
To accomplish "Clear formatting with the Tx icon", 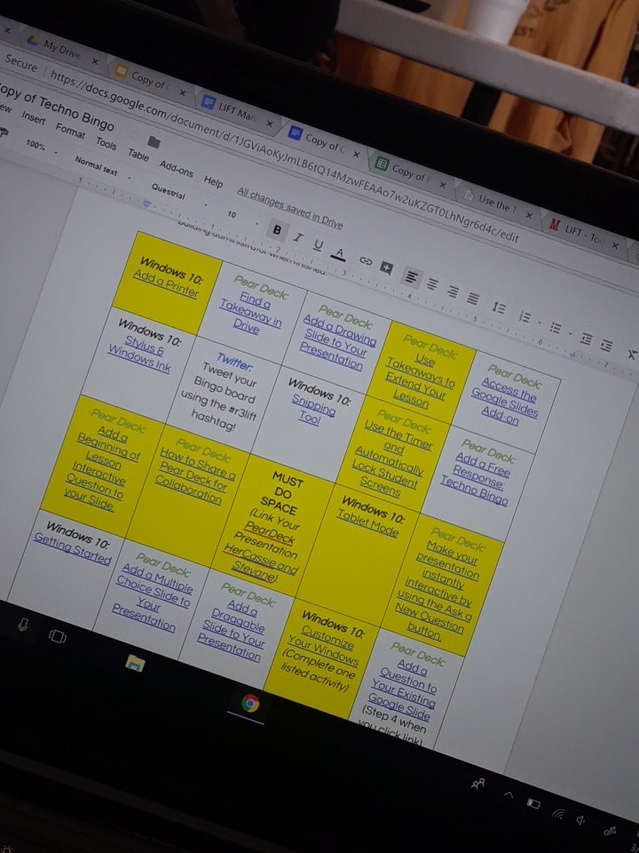I will [633, 355].
